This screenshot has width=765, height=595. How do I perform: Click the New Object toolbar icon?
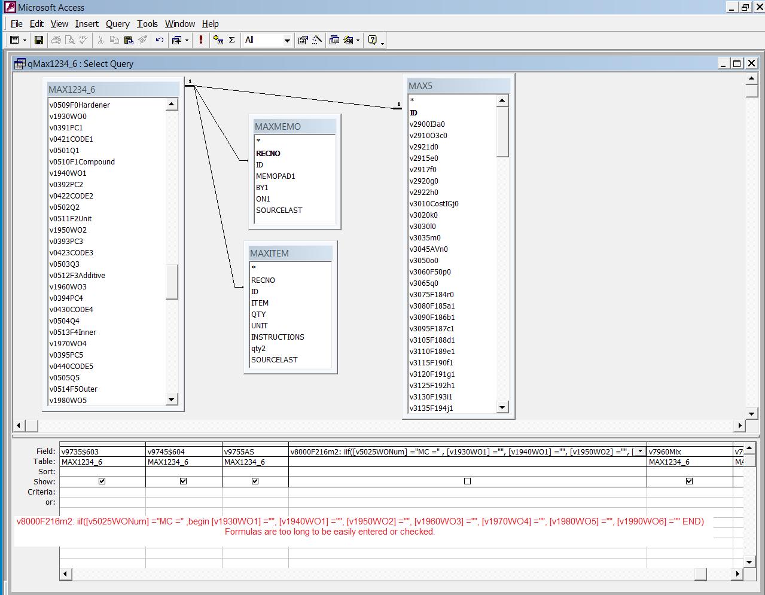[x=348, y=40]
